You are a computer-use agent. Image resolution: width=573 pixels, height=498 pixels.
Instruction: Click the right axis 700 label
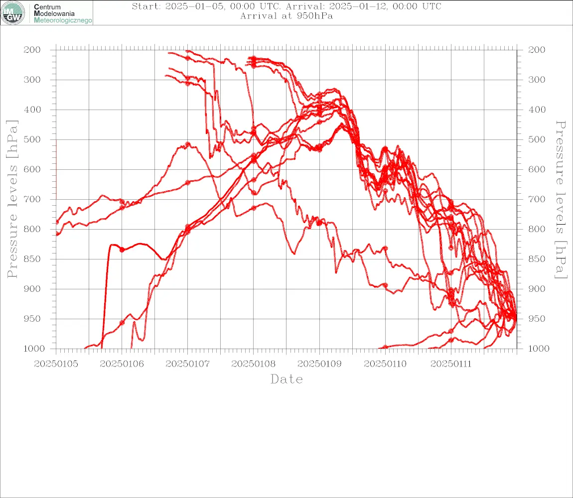click(537, 200)
